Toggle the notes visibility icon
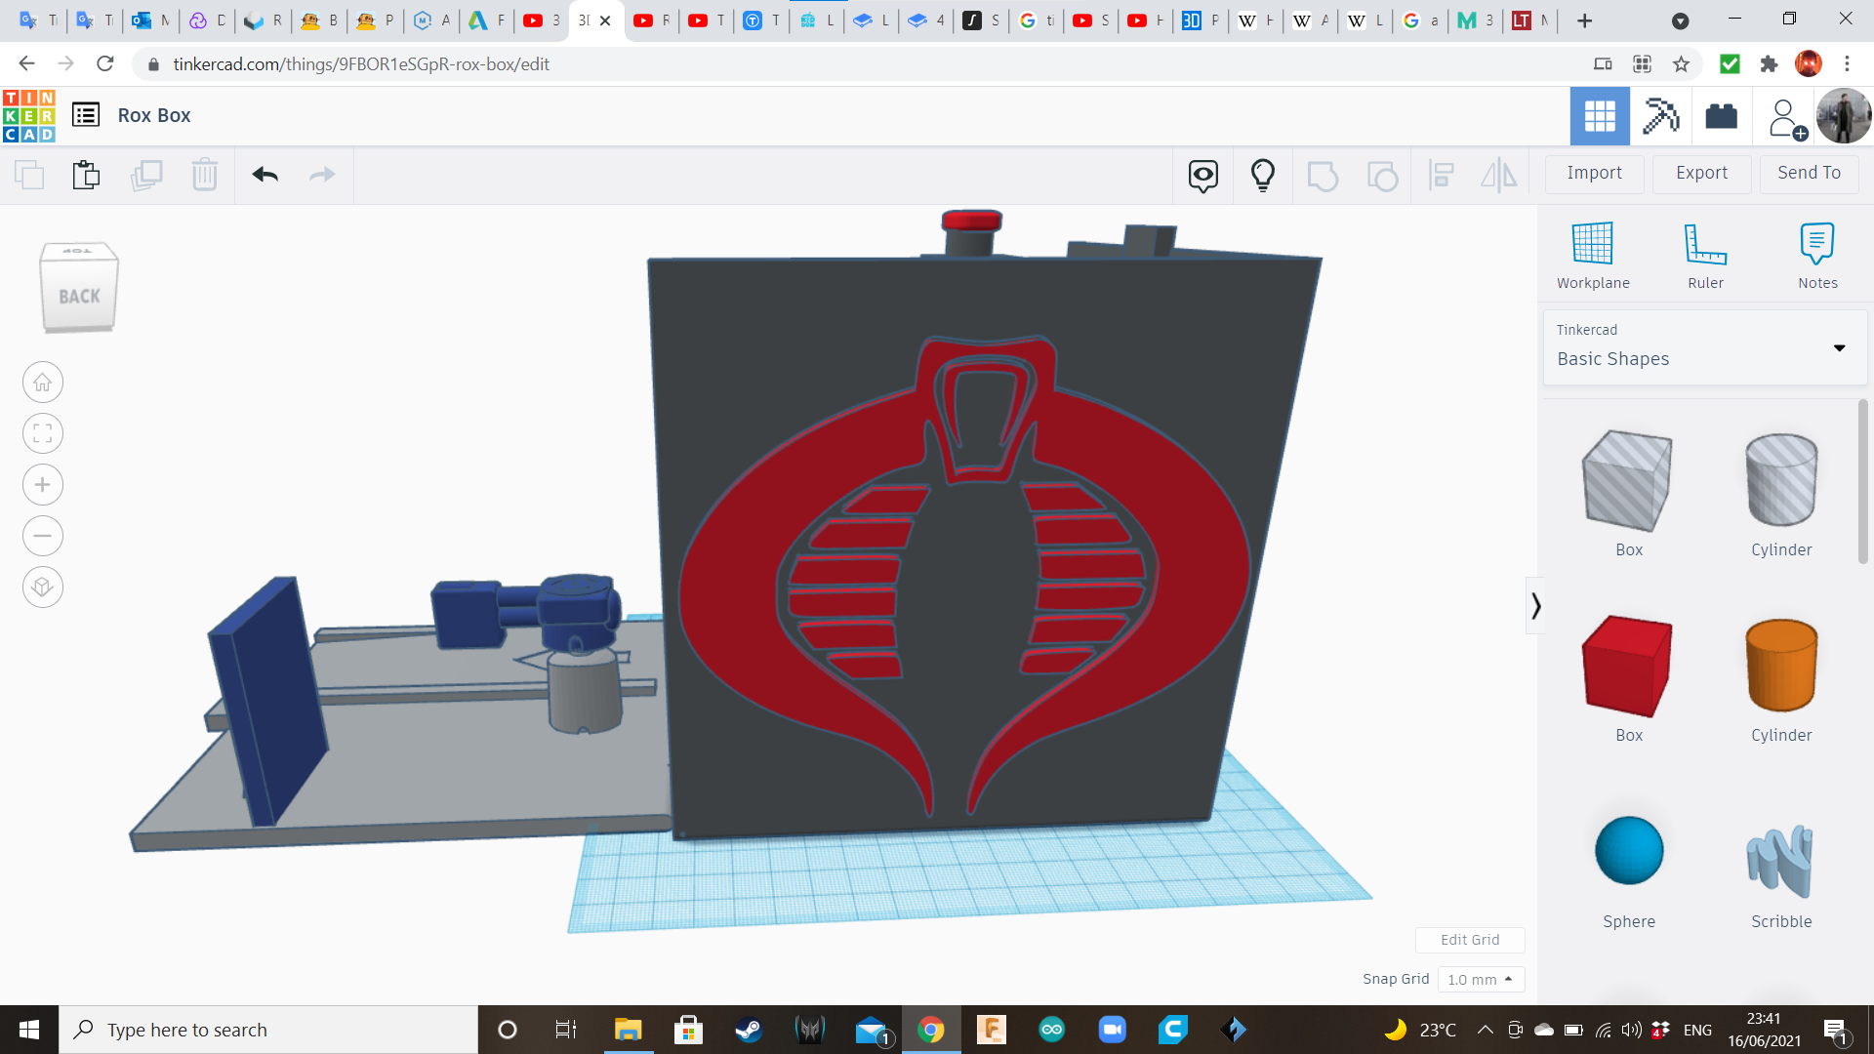 pyautogui.click(x=1203, y=176)
